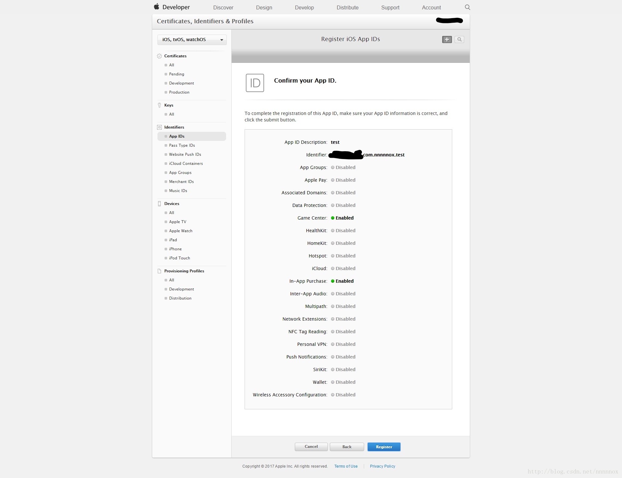Click the Identifiers section icon
Image resolution: width=622 pixels, height=478 pixels.
(x=159, y=127)
